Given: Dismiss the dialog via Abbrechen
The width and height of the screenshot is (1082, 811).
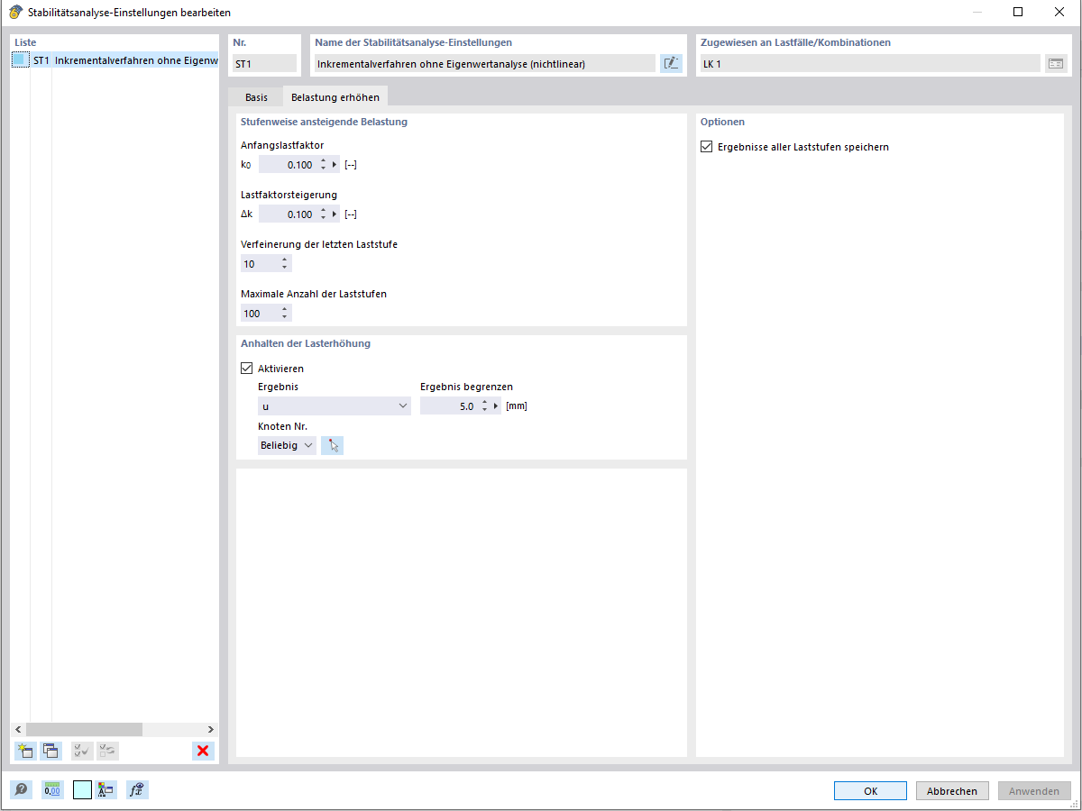Looking at the screenshot, I should [x=951, y=790].
